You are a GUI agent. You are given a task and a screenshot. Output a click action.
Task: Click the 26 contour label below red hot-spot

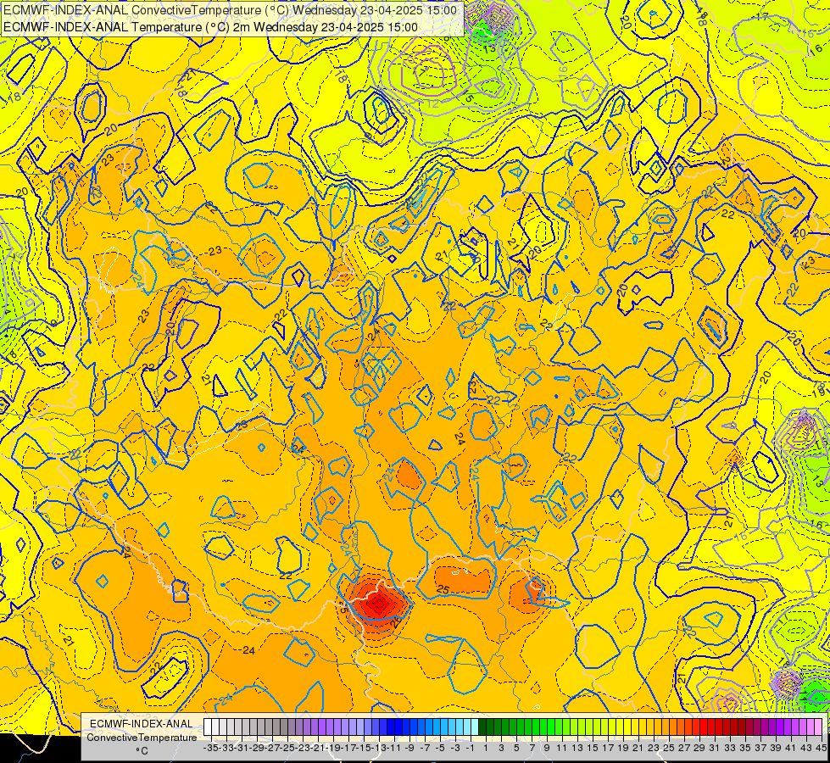(x=395, y=622)
